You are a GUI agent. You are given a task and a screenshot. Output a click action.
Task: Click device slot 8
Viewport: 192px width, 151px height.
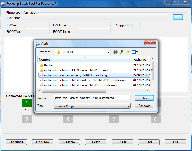[x=156, y=119]
